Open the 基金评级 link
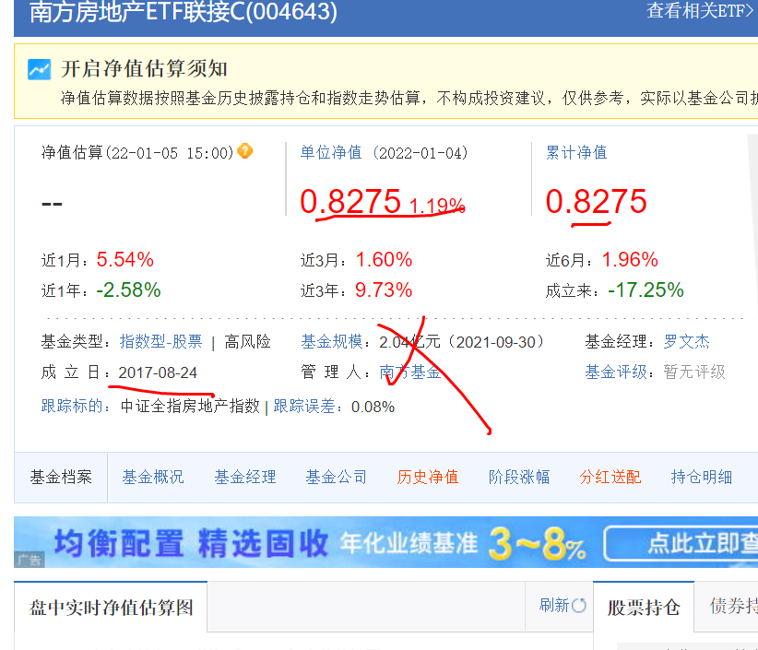The width and height of the screenshot is (758, 650). [616, 372]
